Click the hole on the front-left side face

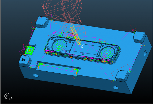[x=36, y=75]
